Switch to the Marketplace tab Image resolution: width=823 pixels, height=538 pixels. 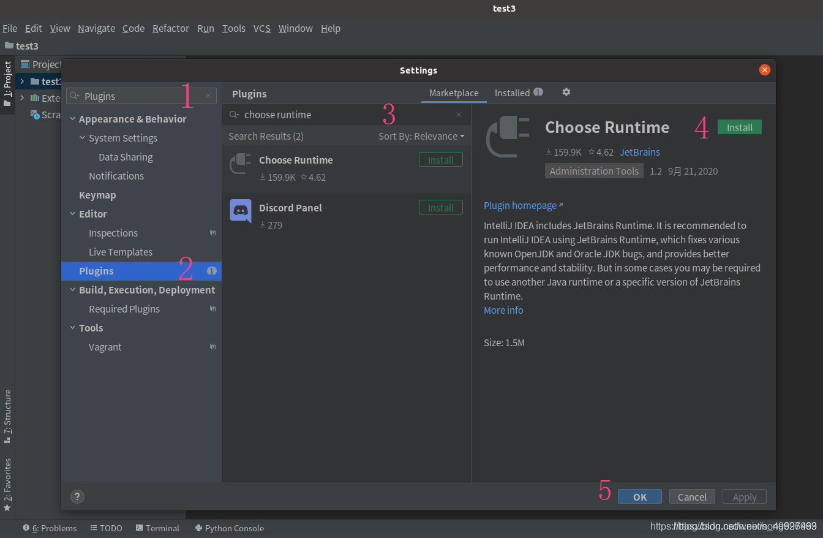(x=454, y=93)
